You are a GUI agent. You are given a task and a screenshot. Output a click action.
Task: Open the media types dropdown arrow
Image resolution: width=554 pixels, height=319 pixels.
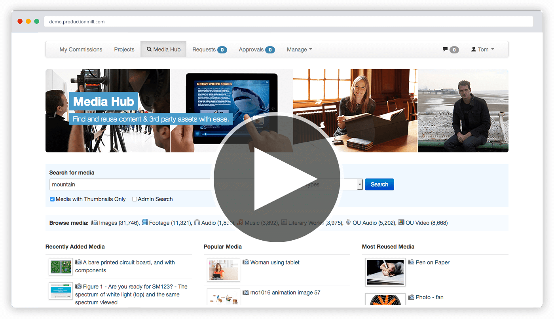click(x=360, y=184)
